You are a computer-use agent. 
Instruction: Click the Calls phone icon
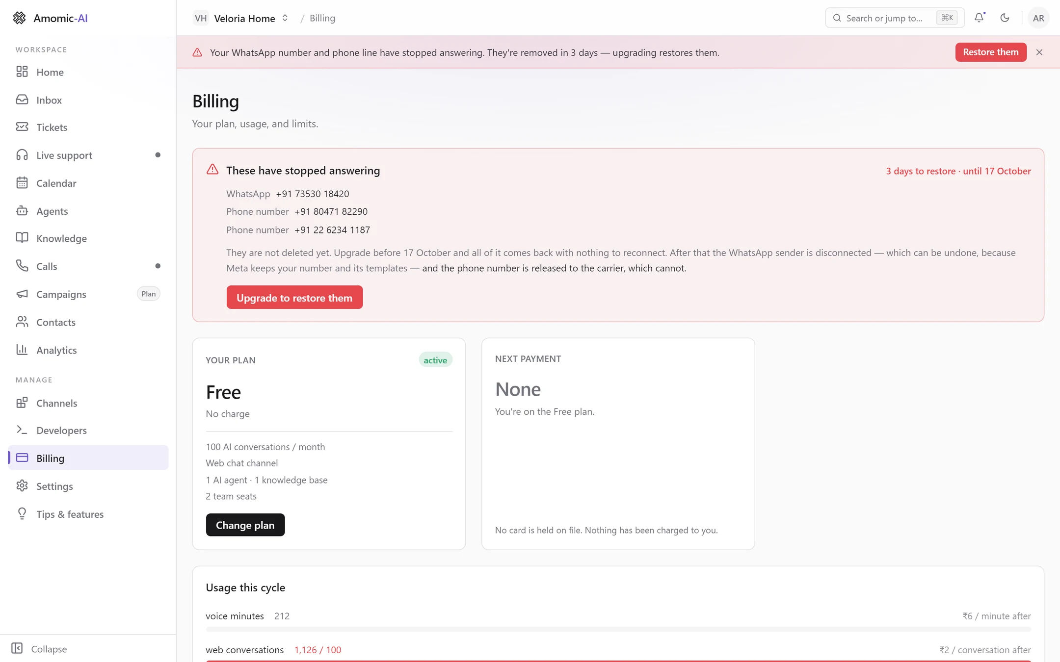coord(22,266)
